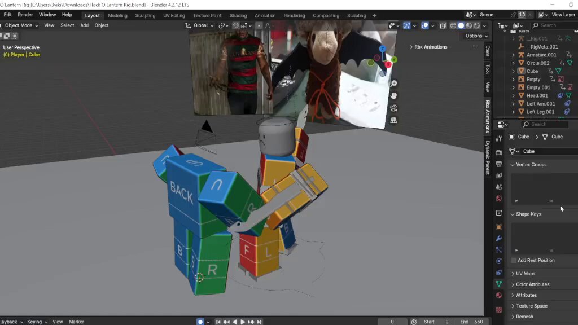The image size is (578, 325).
Task: Click the End frame field showing 350
Action: [472, 322]
